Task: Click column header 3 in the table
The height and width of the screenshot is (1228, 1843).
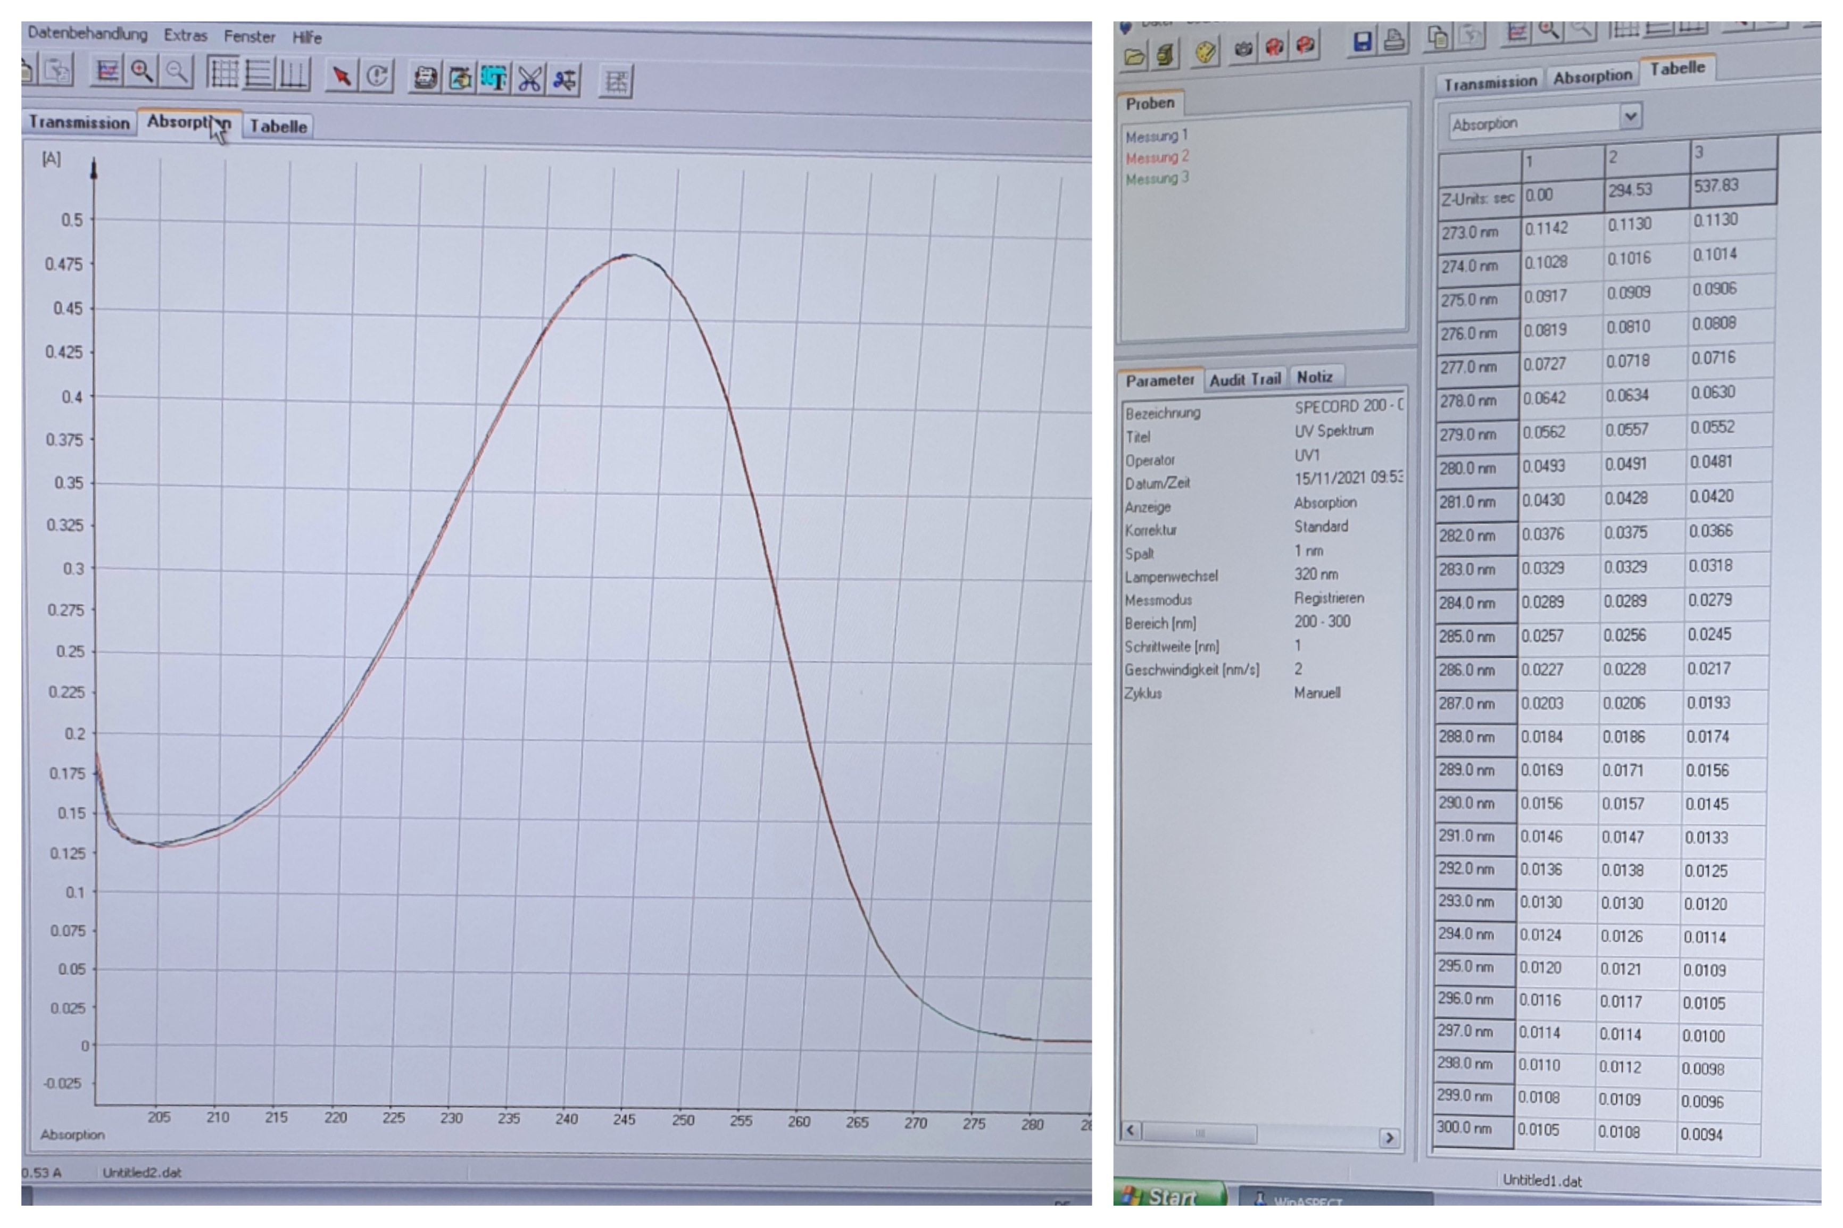Action: [1733, 152]
